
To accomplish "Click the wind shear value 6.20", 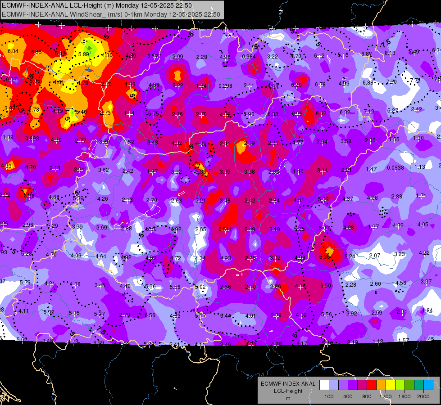I will click(296, 85).
